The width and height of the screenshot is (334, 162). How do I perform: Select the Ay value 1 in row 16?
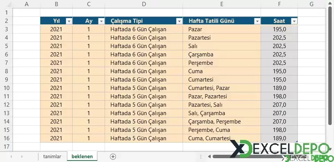(89, 138)
